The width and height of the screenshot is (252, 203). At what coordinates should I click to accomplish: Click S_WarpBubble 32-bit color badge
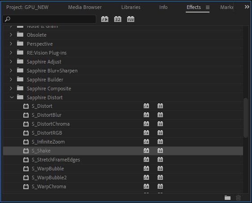[160, 169]
